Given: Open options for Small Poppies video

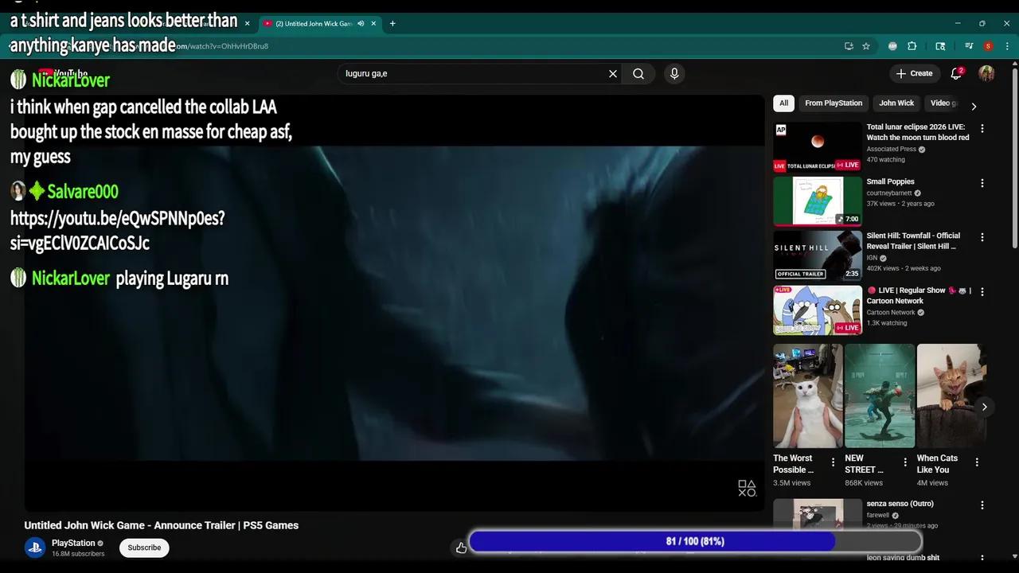Looking at the screenshot, I should 982,183.
